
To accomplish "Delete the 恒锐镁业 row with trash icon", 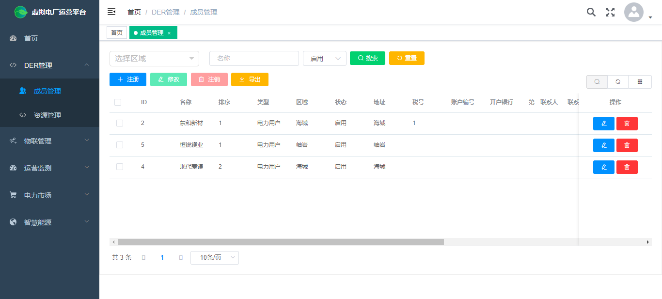I will pos(627,145).
